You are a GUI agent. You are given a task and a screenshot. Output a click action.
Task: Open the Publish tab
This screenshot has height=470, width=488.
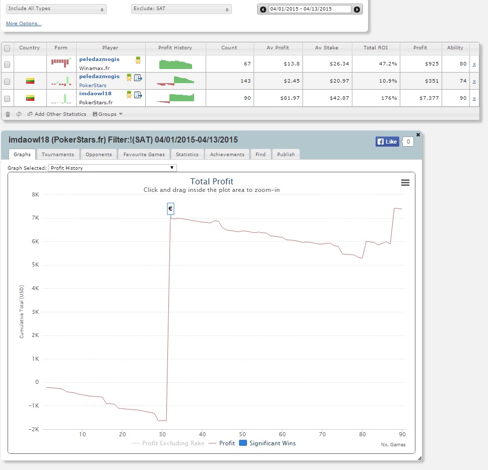pyautogui.click(x=286, y=154)
